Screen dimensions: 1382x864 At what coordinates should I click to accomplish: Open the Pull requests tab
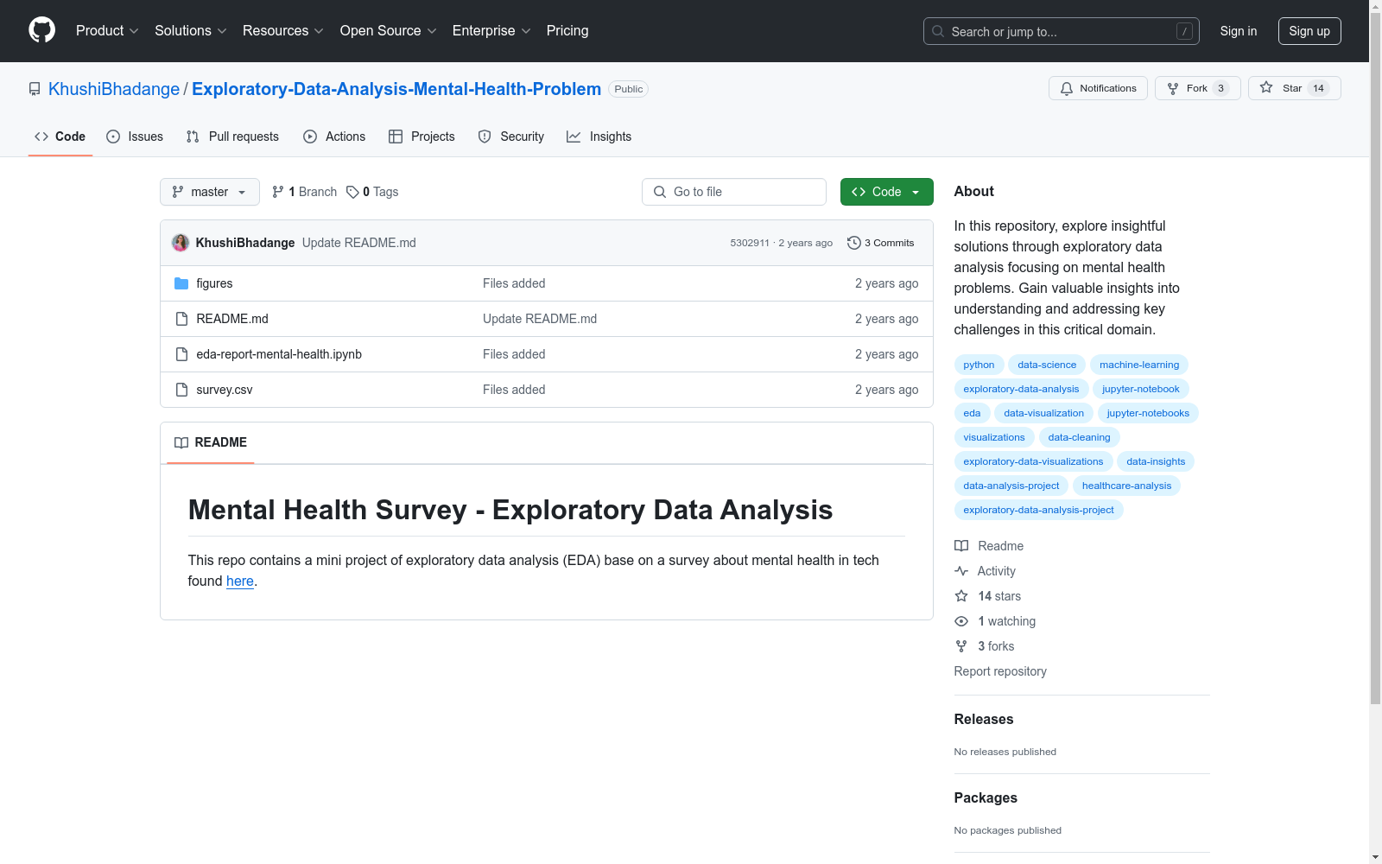coord(232,137)
